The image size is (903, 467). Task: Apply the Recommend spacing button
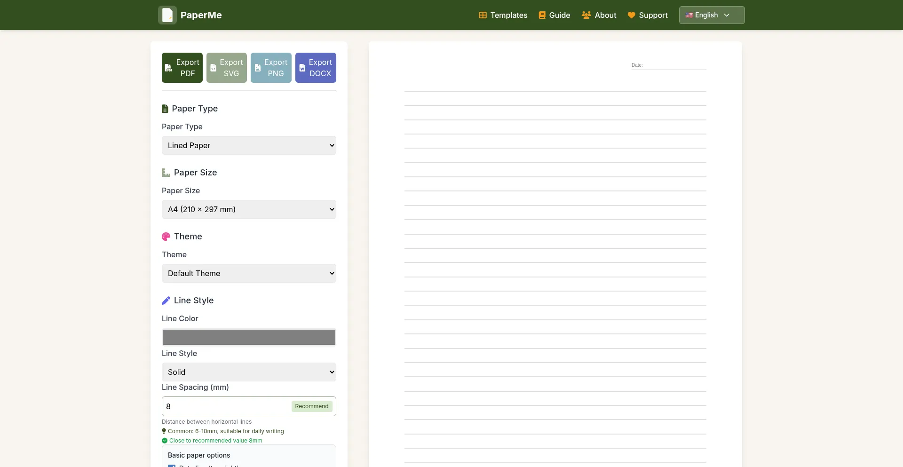click(312, 406)
